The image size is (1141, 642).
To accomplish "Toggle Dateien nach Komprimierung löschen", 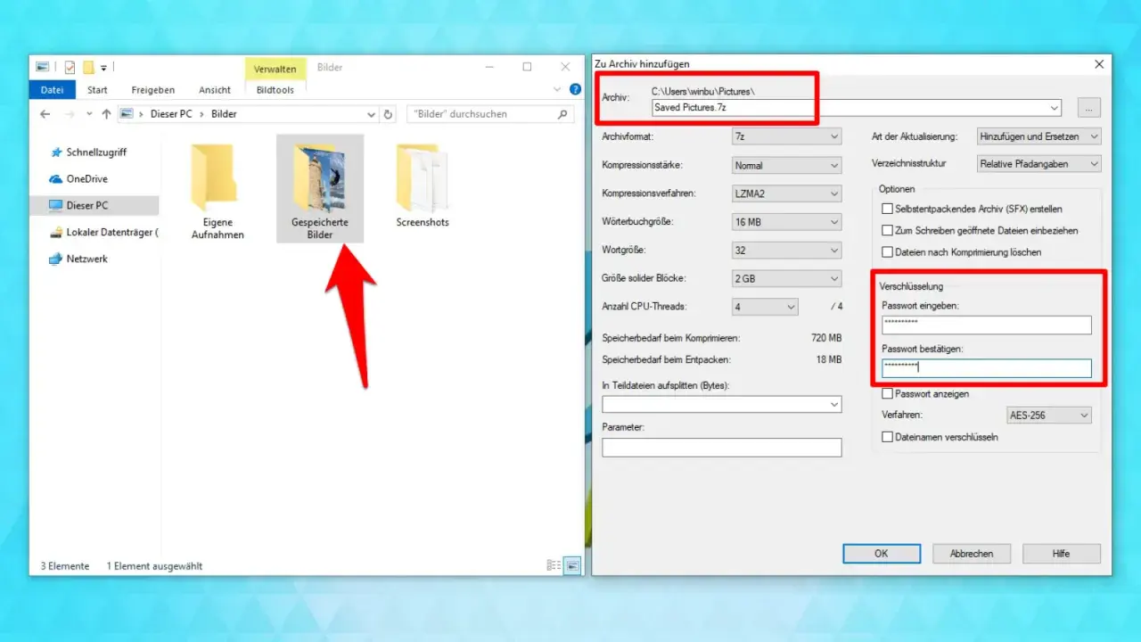I will [887, 252].
